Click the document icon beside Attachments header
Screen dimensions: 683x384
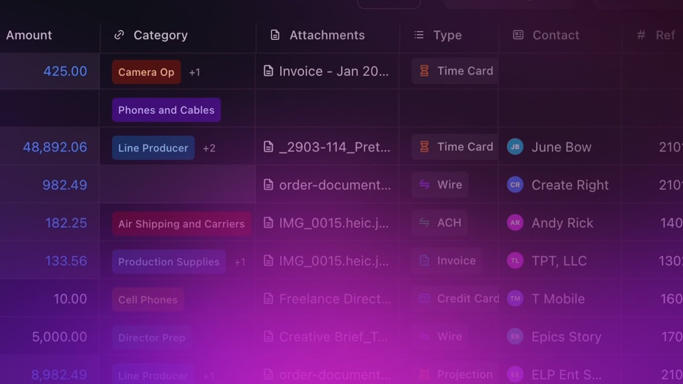click(x=275, y=35)
